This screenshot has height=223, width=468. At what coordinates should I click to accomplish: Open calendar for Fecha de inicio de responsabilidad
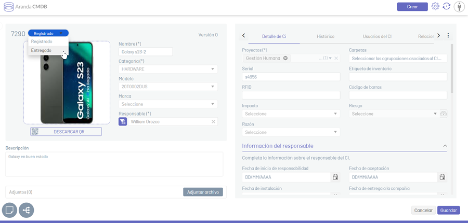click(x=335, y=177)
